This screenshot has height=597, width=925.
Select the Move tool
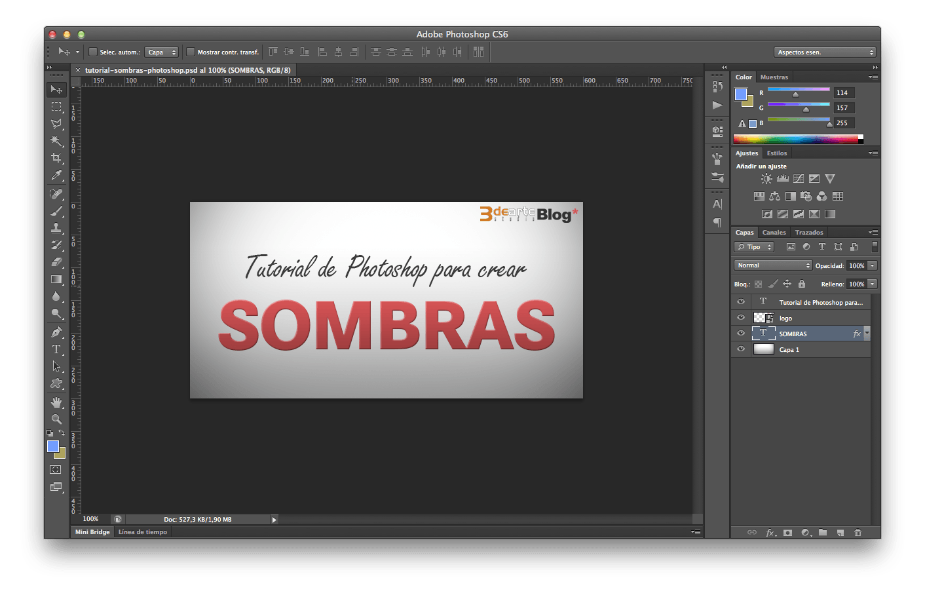coord(57,90)
